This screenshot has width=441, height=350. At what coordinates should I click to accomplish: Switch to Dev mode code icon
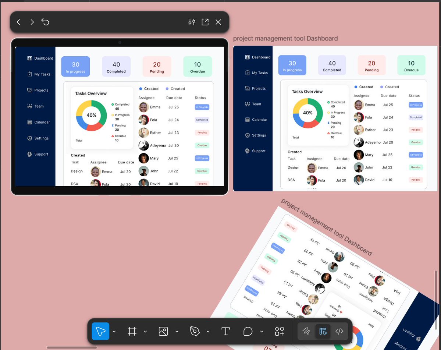coord(339,331)
